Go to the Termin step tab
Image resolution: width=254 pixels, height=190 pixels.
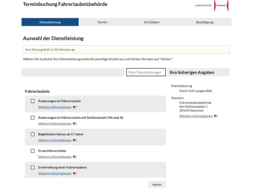[x=102, y=22]
